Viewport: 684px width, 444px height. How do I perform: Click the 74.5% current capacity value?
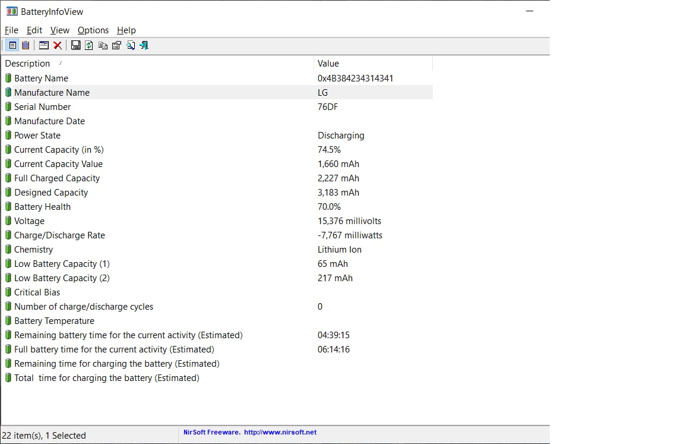click(x=330, y=150)
